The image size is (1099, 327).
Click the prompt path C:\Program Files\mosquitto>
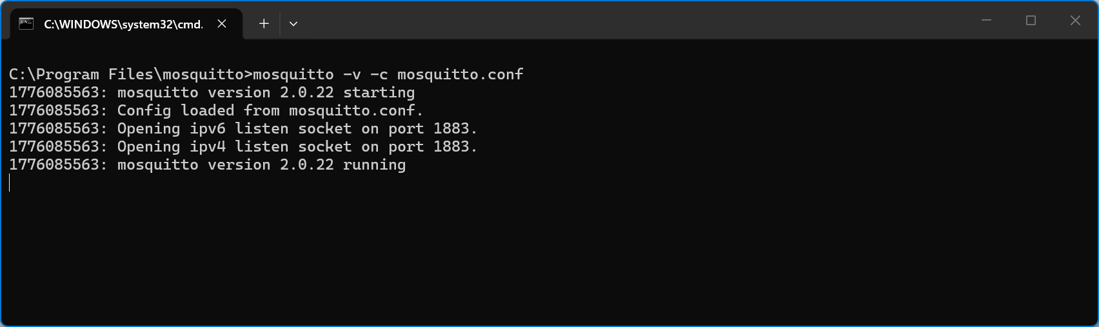point(131,74)
